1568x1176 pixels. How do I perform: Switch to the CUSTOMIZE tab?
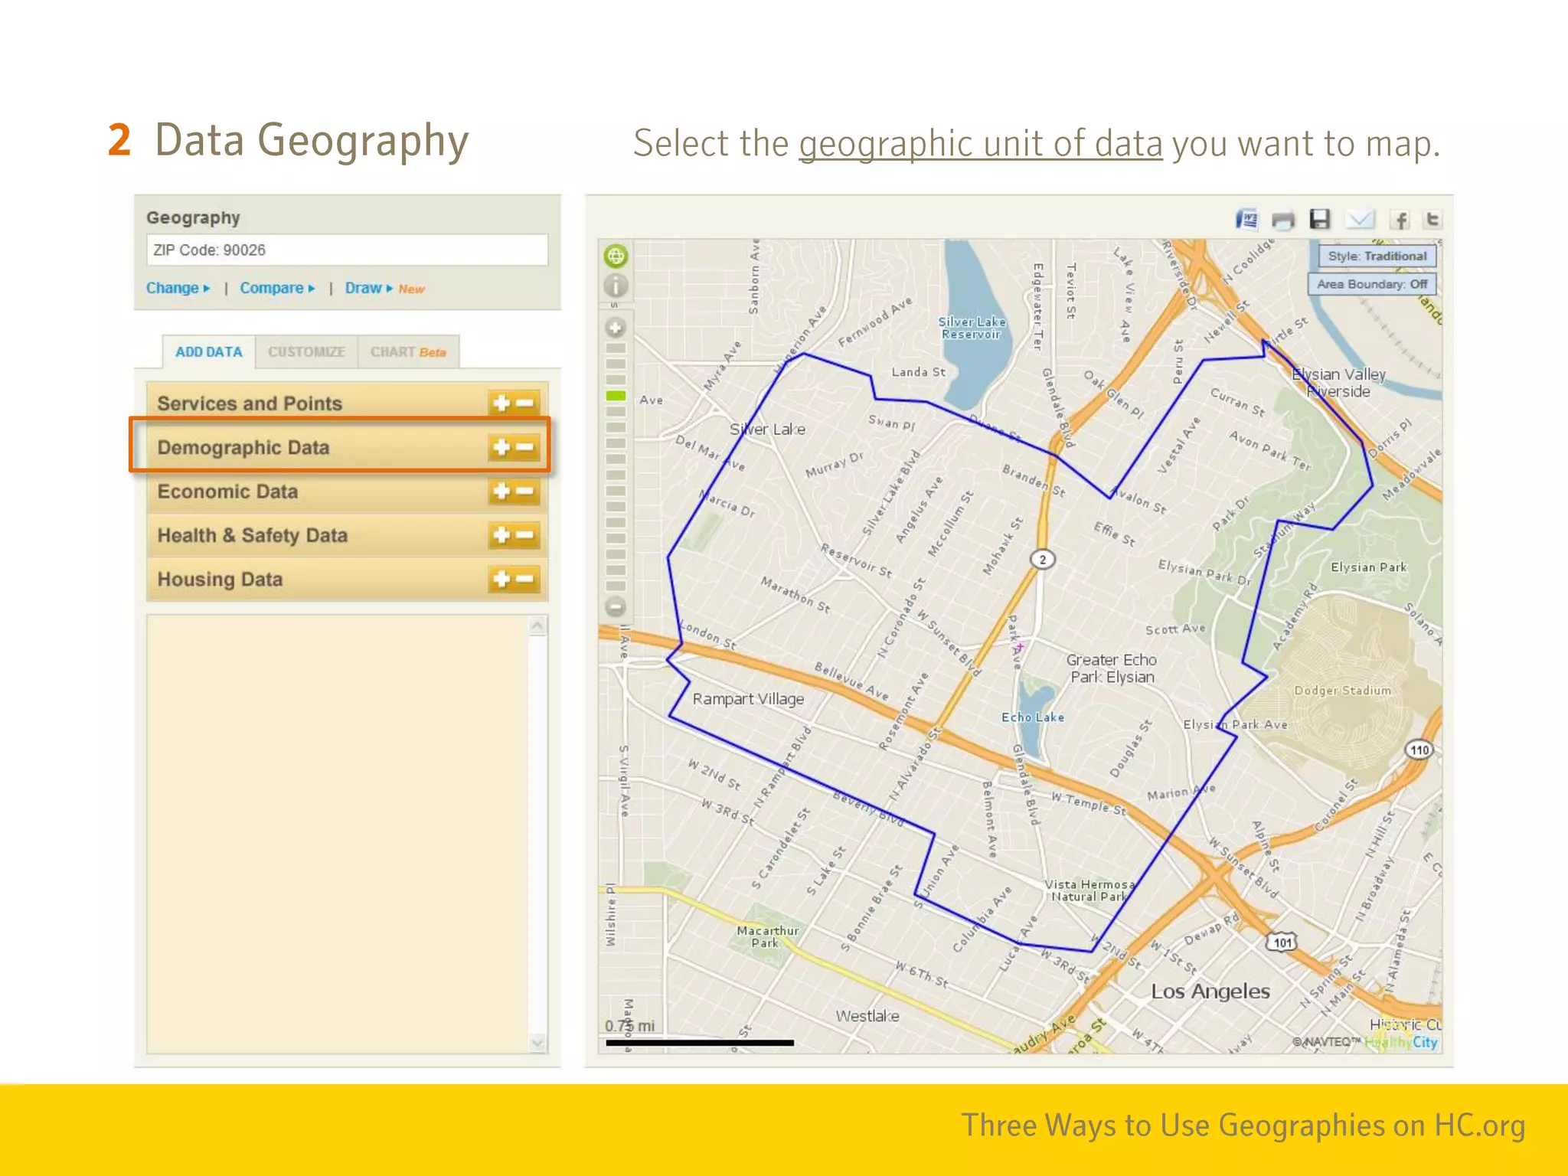pyautogui.click(x=306, y=352)
